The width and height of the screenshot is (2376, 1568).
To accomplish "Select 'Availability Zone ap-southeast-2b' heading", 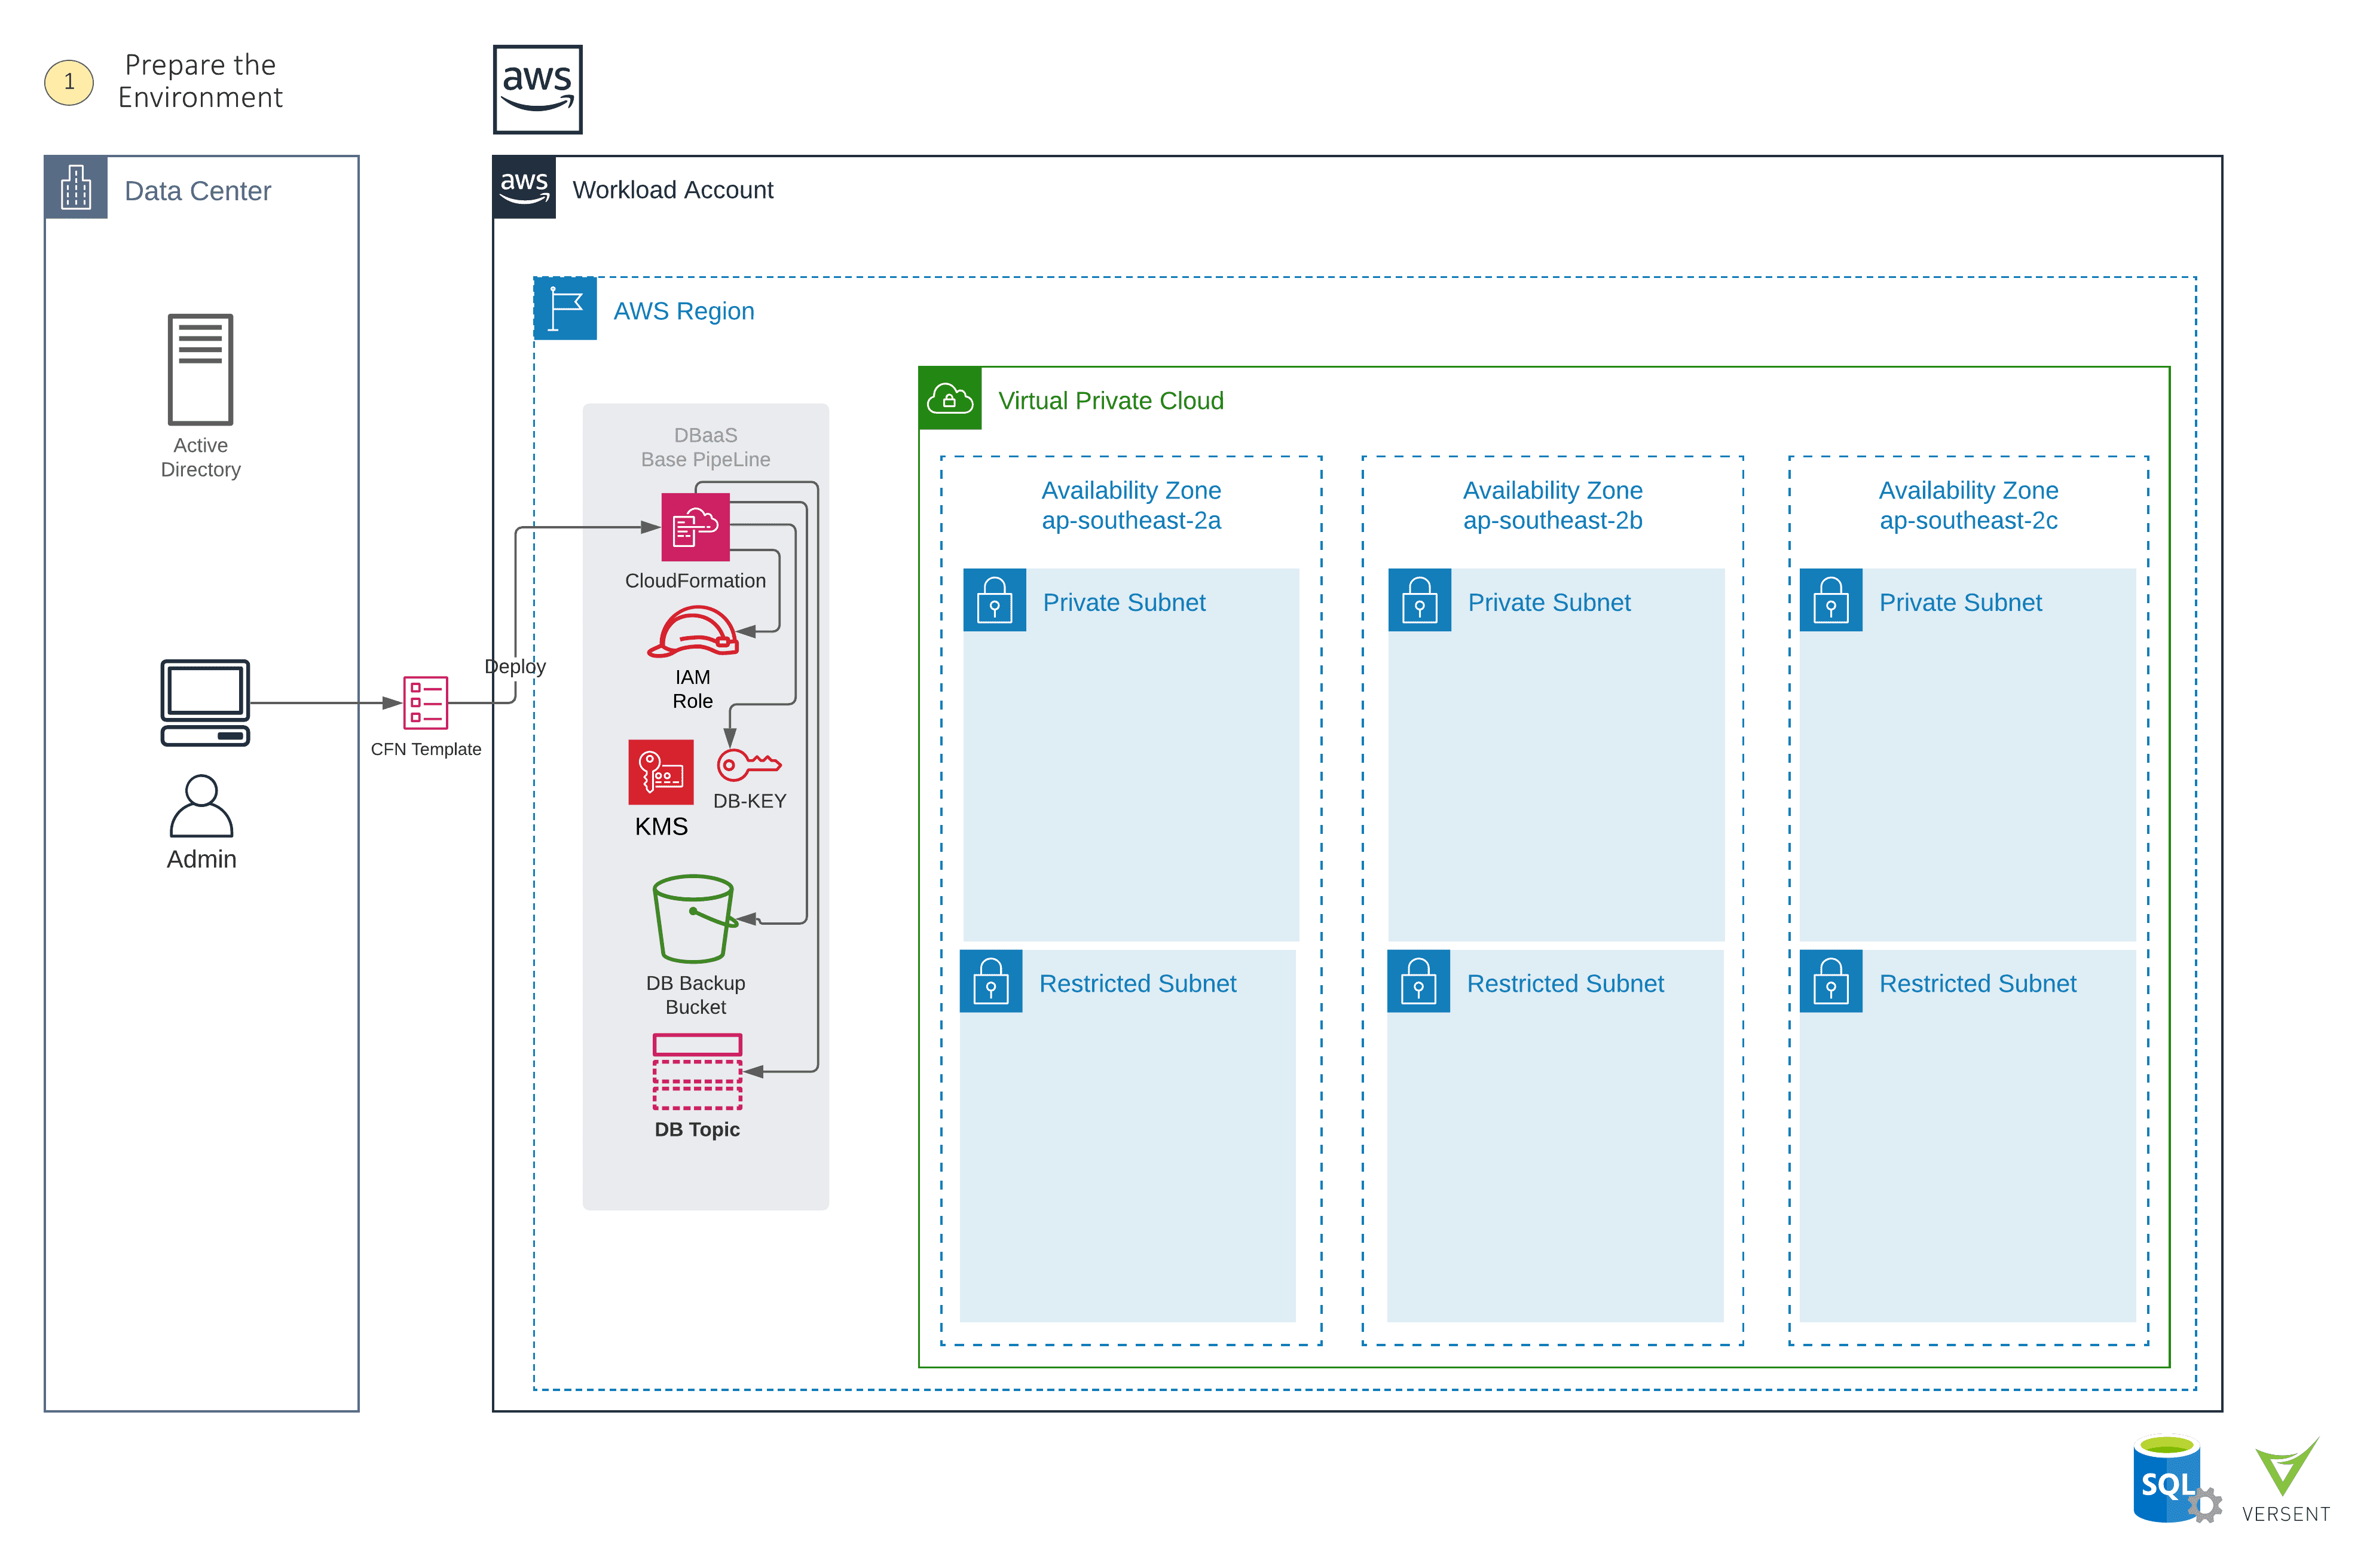I will pos(1552,505).
